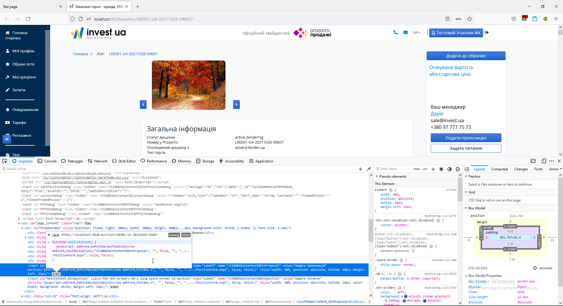Switch to the Console tab
The image size is (563, 306).
pos(47,161)
